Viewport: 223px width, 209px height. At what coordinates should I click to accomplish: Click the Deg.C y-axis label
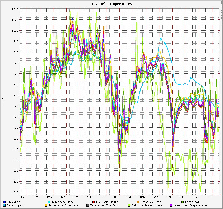(4, 101)
